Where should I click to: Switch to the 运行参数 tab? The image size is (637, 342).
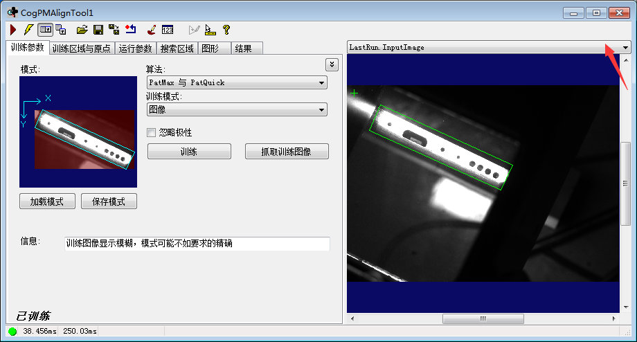point(135,48)
